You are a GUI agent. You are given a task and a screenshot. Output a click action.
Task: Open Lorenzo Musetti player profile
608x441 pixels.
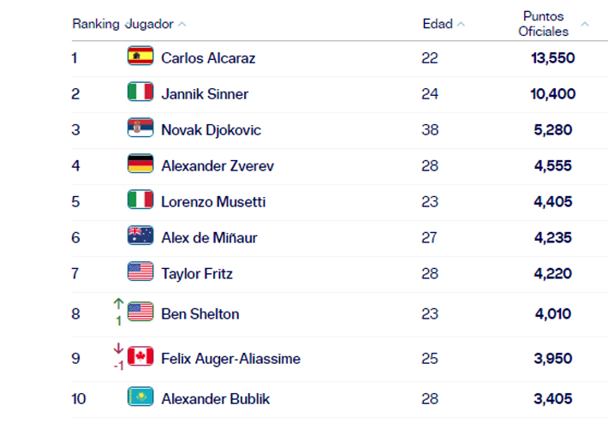[213, 202]
